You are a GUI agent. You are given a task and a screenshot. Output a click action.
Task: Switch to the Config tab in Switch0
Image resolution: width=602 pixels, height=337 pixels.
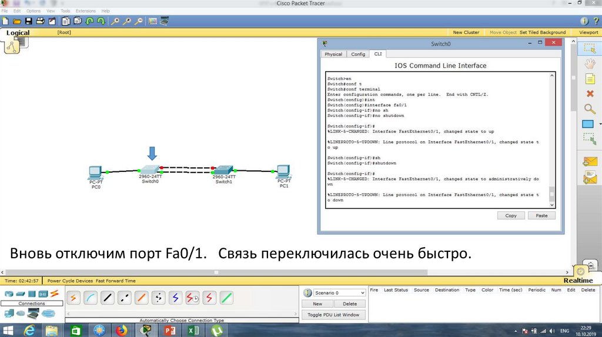358,54
